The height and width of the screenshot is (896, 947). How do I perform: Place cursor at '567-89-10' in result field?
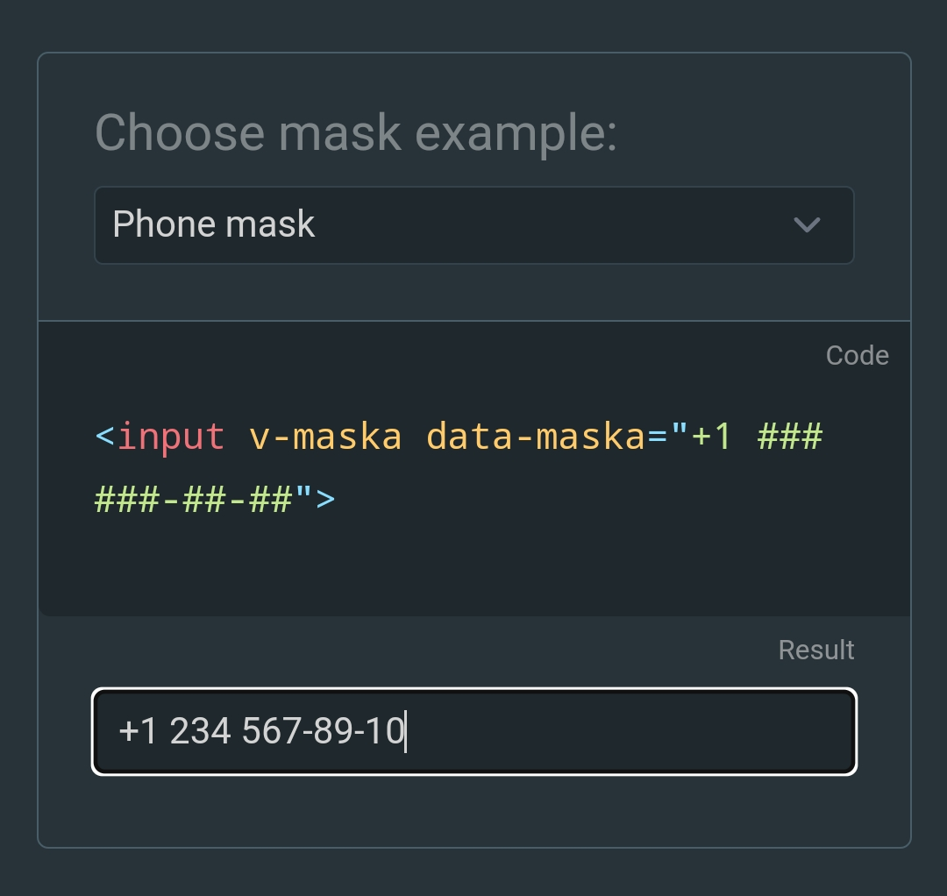[323, 731]
